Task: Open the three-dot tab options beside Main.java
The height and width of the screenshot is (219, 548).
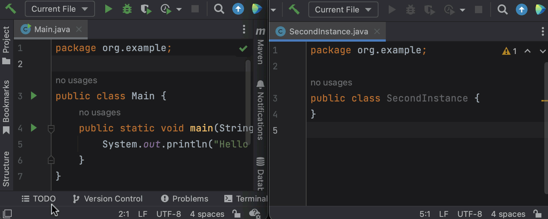Action: 244,30
